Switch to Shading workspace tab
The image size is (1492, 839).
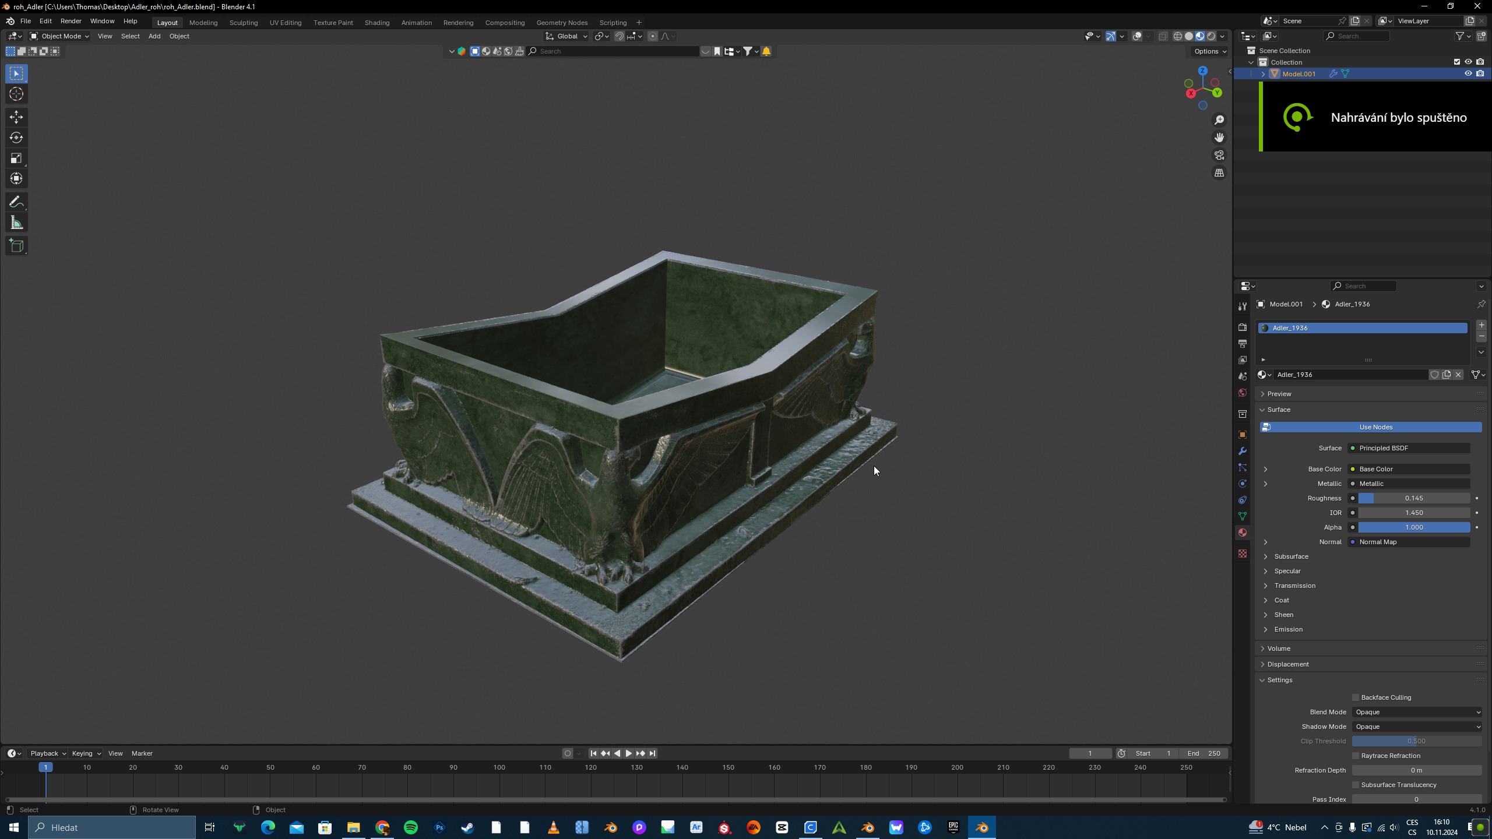tap(377, 22)
